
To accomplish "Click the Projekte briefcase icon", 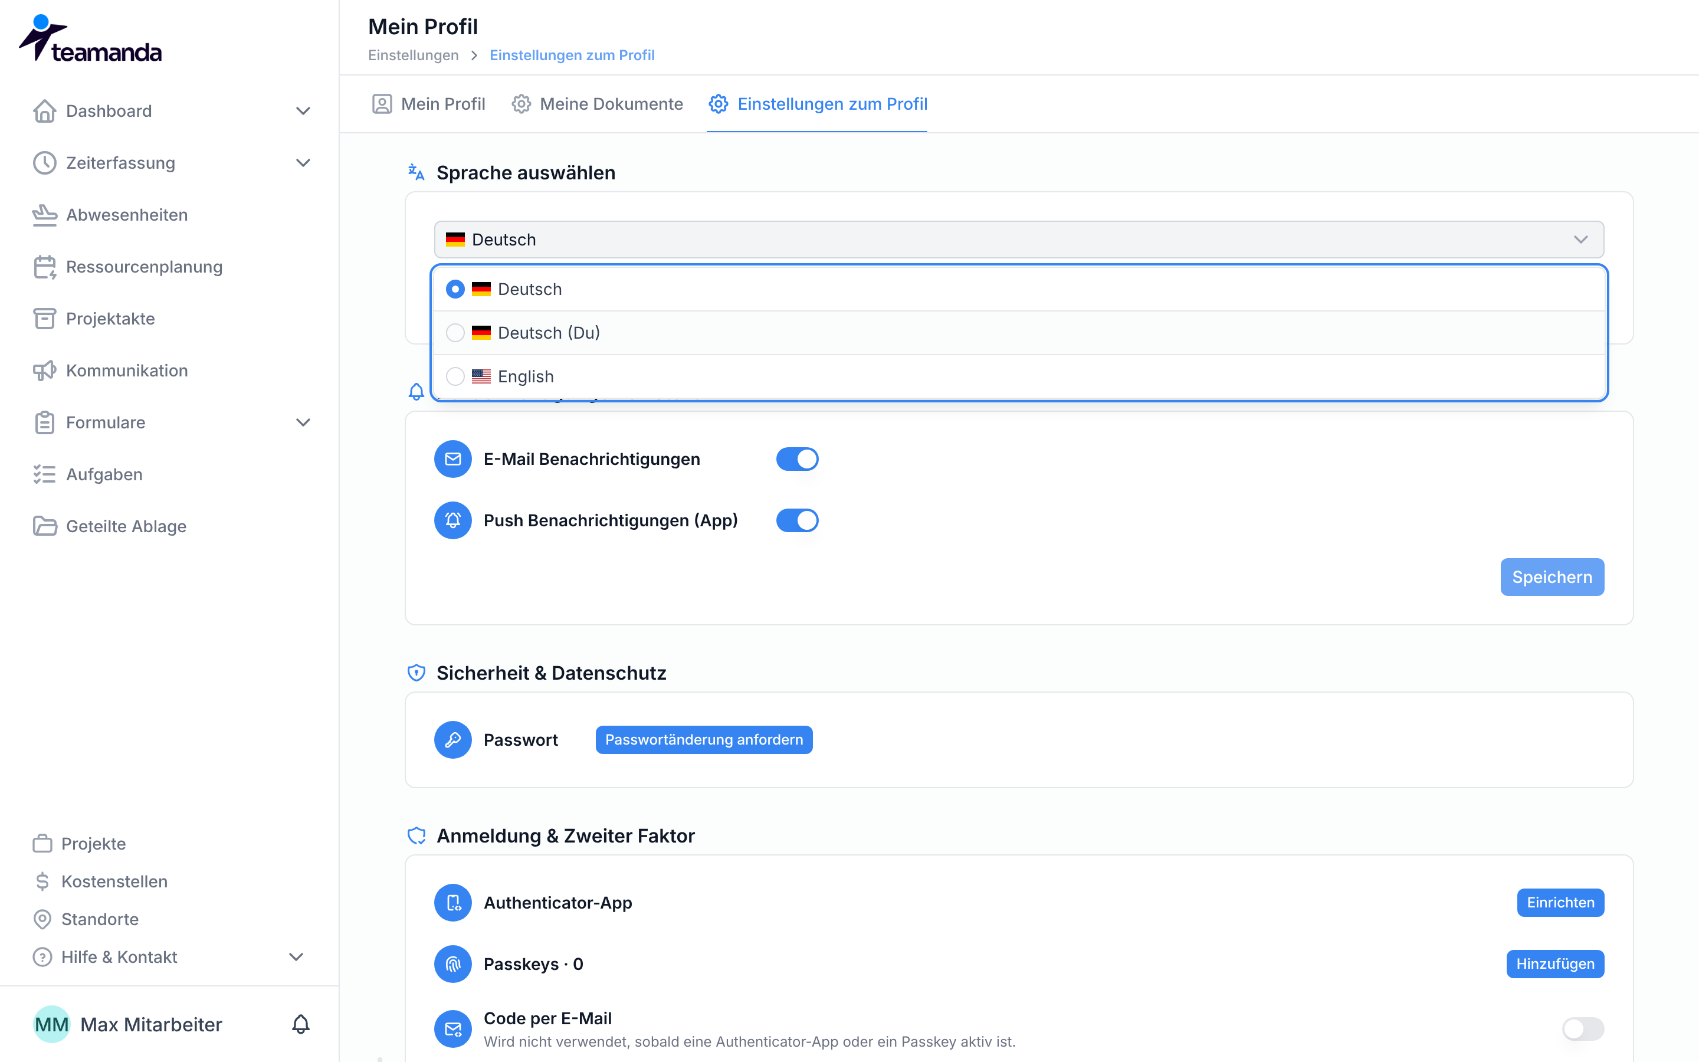I will click(42, 844).
